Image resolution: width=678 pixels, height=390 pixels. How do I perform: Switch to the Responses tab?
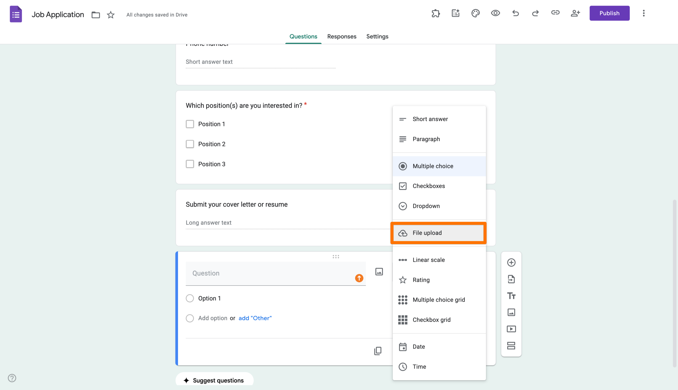(342, 37)
